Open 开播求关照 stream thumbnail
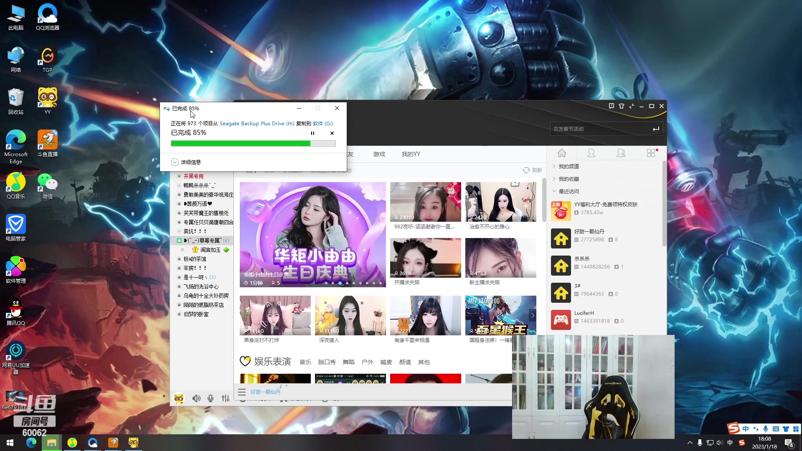Screen dimensions: 802x451 (x=426, y=258)
